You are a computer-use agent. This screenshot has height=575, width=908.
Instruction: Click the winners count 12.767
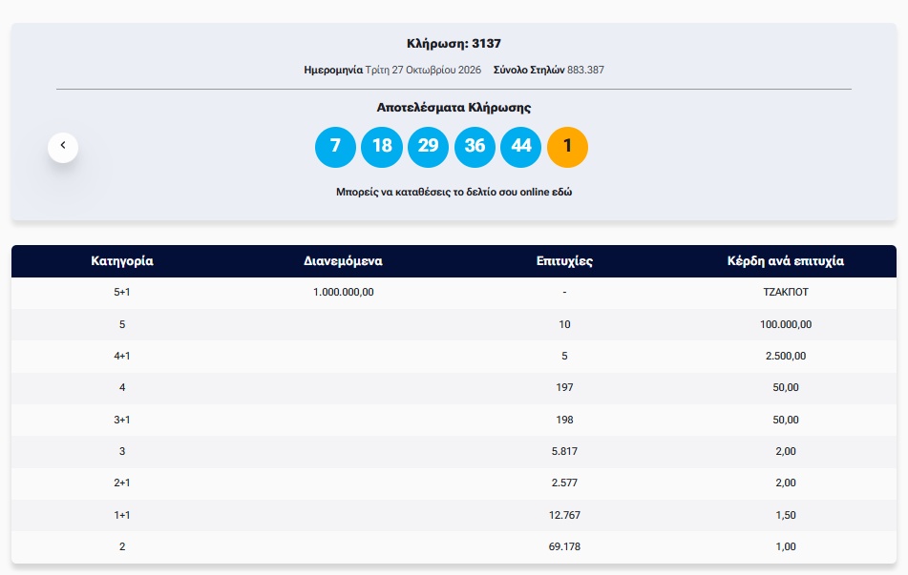(x=564, y=515)
